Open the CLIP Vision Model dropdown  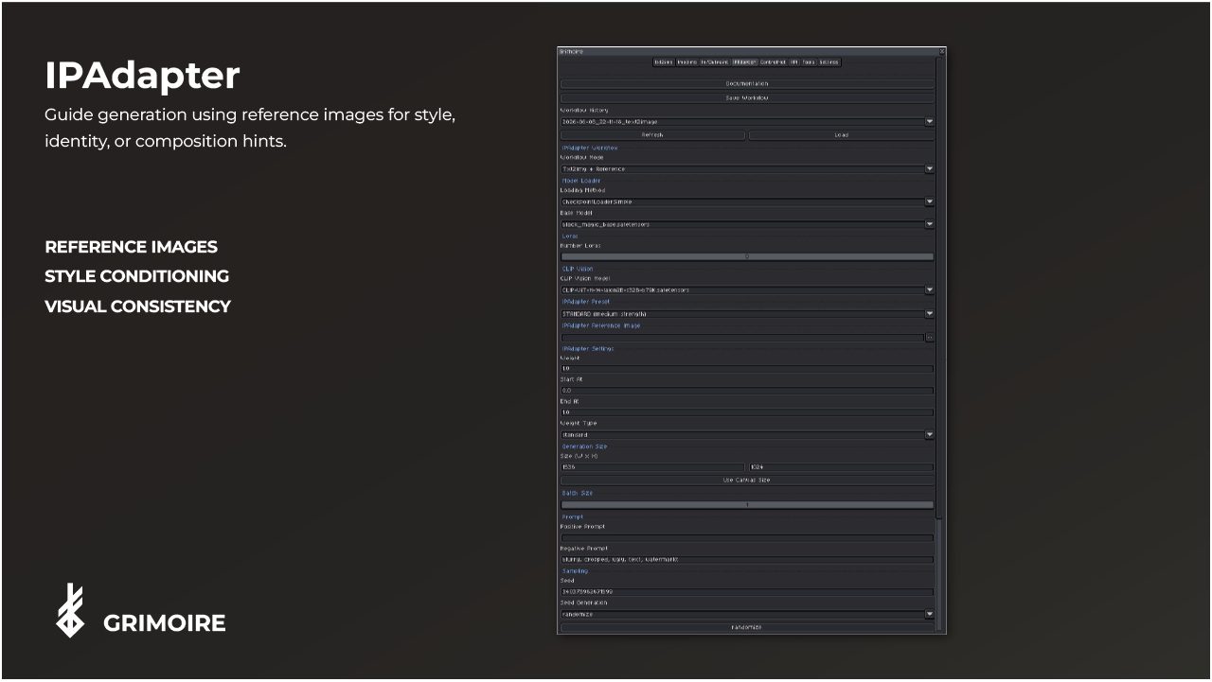(747, 290)
